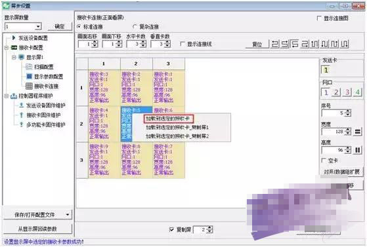Viewport: 367px width, 247px height.
Task: Select horizontal serpentine pattern starting bottom-right
Action: [x=305, y=44]
